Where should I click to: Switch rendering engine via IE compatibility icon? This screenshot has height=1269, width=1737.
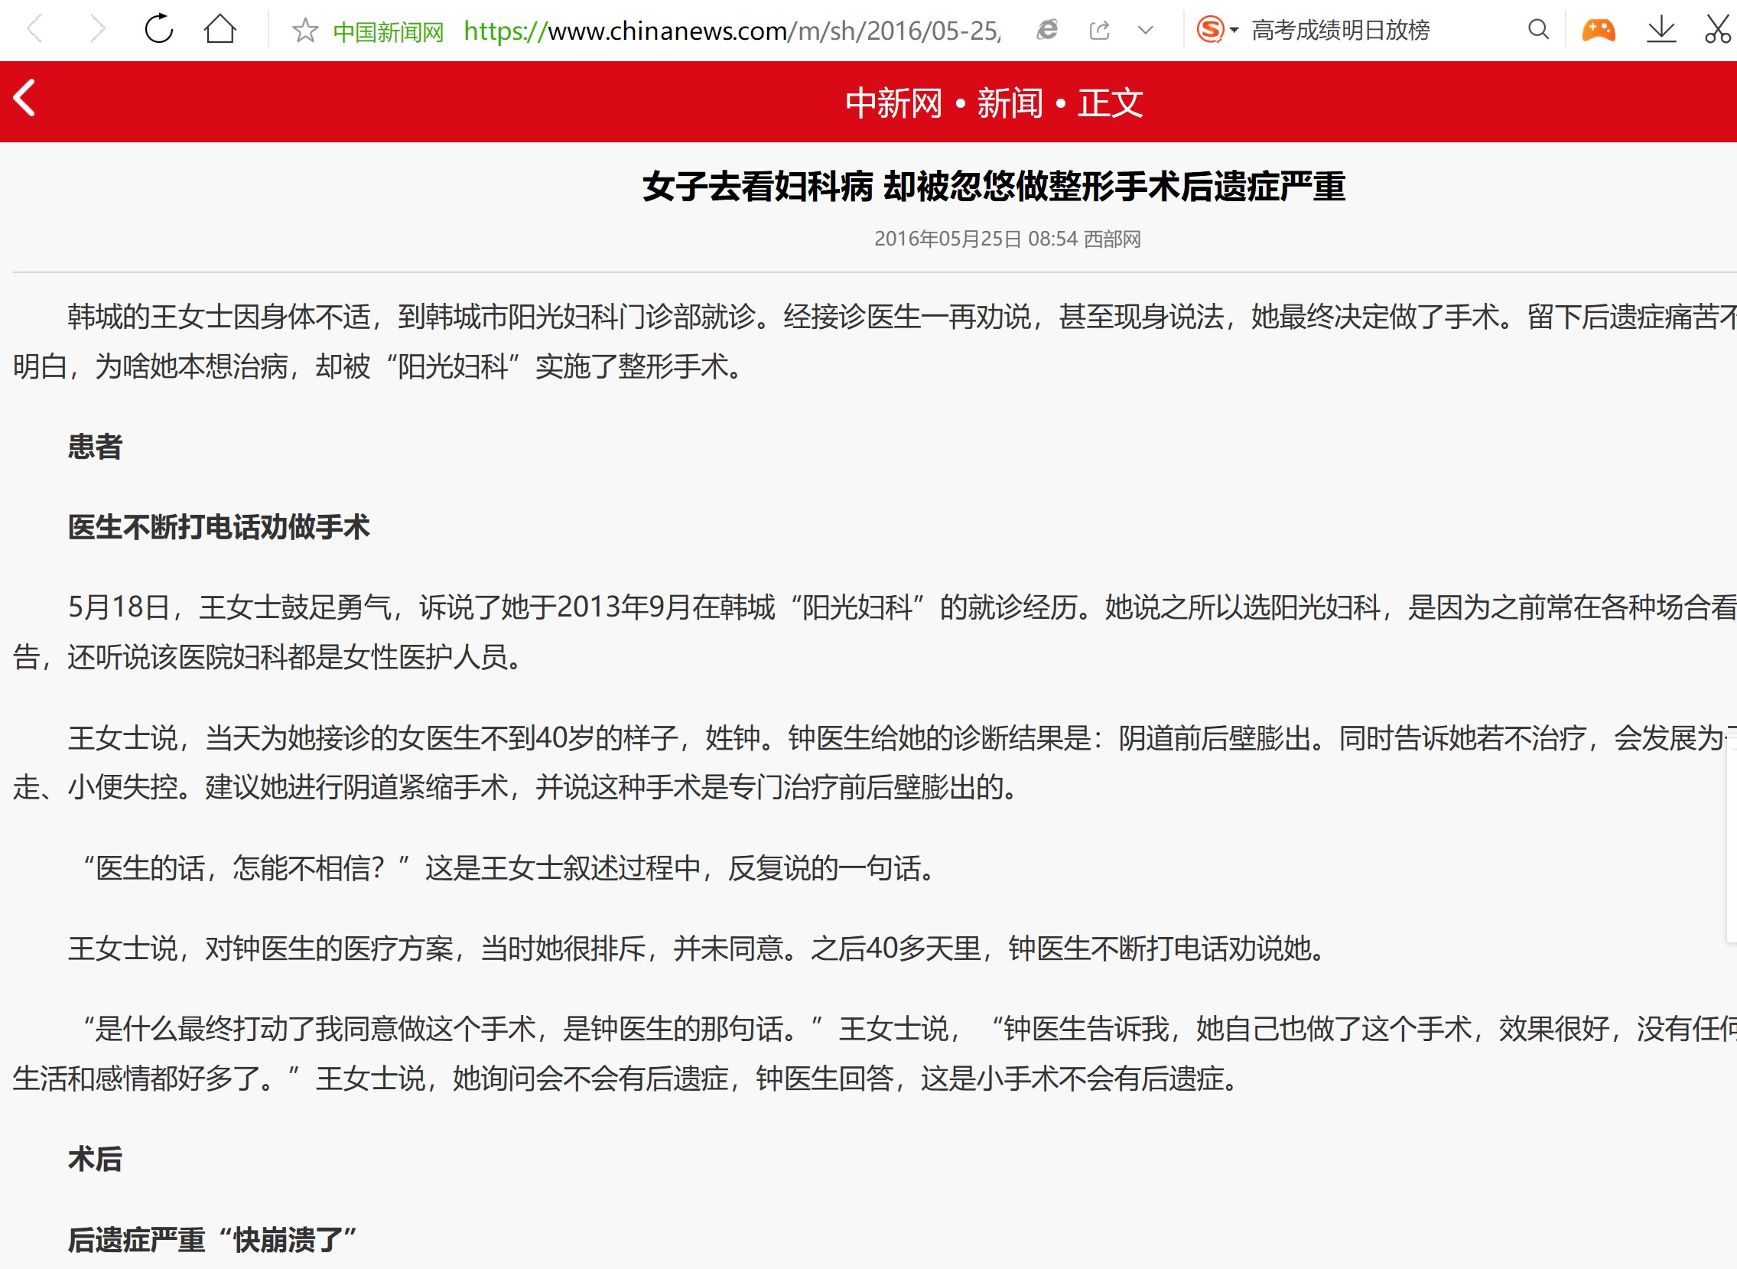1047,30
